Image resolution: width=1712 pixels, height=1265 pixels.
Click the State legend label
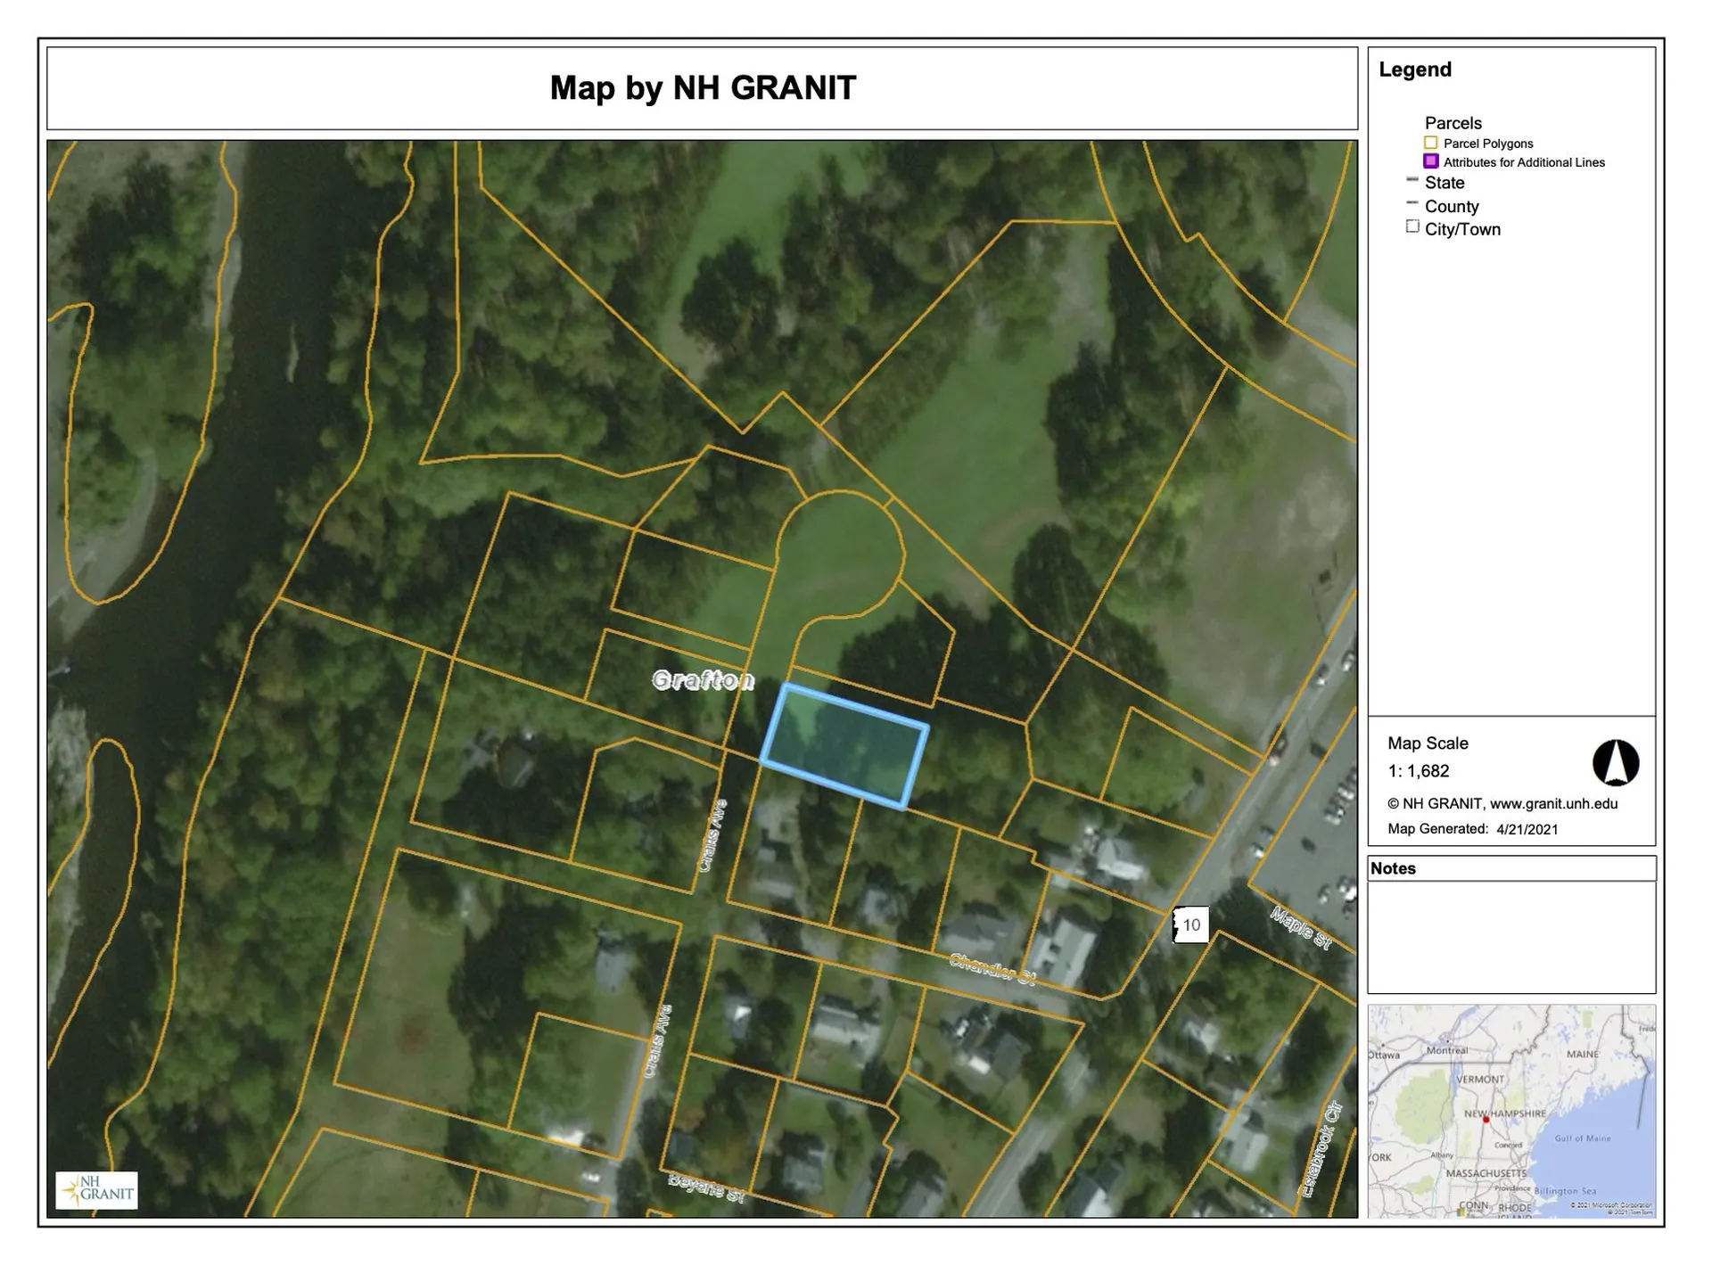pos(1444,183)
